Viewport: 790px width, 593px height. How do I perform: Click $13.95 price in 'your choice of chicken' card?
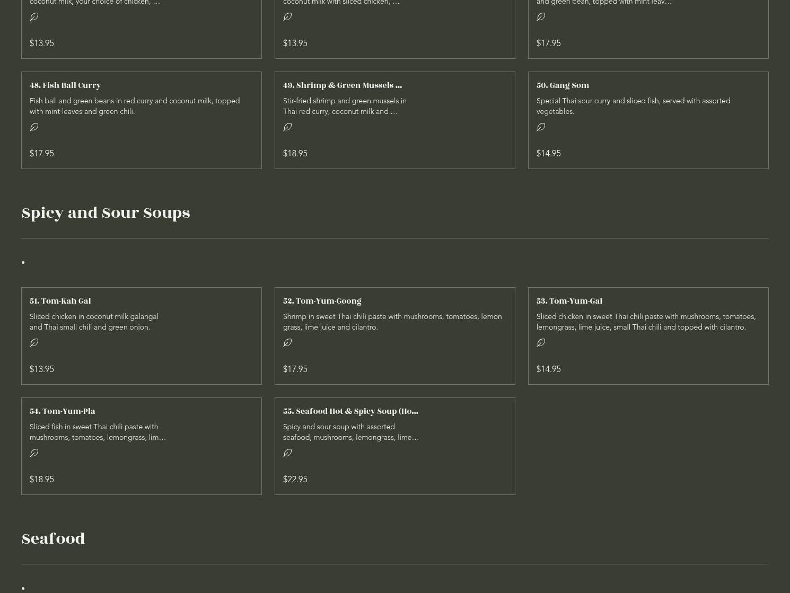tap(42, 43)
